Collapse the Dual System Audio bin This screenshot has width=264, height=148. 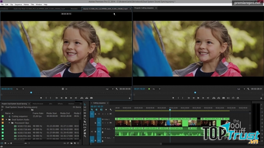7,120
